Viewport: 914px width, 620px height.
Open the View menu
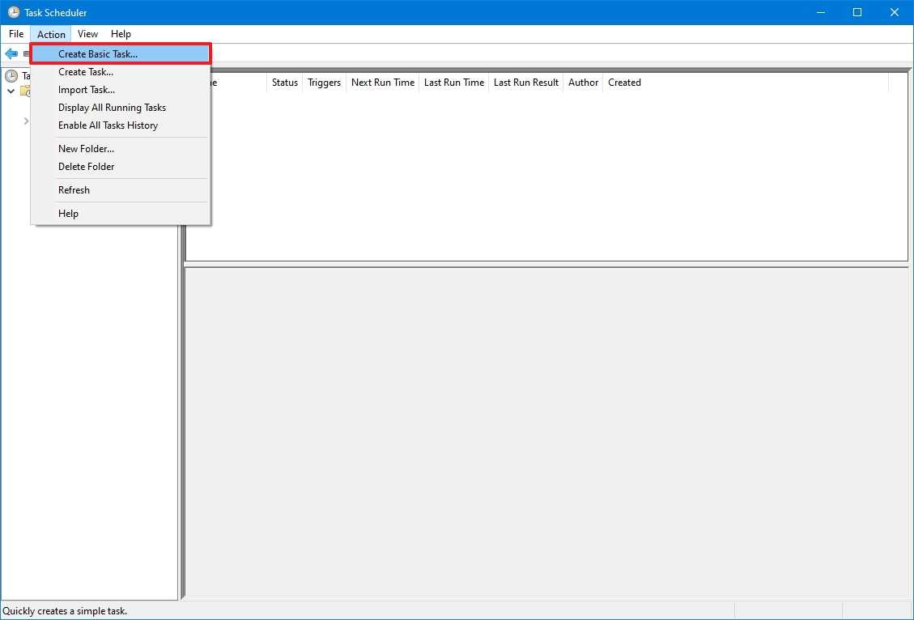click(x=87, y=34)
